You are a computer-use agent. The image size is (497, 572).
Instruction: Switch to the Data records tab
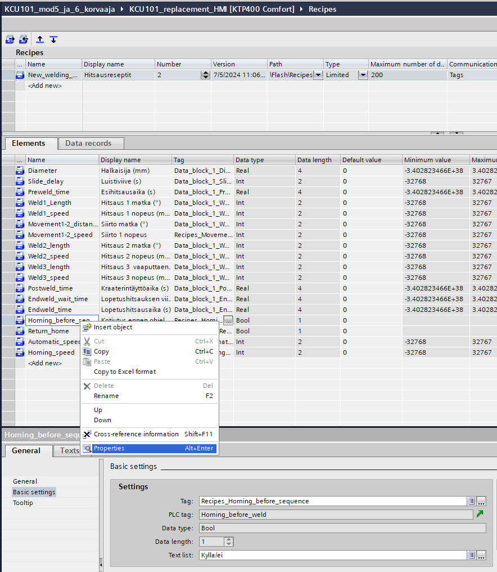pyautogui.click(x=88, y=144)
